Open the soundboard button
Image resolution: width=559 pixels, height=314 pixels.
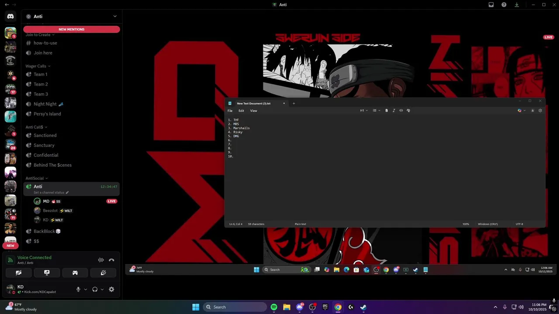point(103,273)
